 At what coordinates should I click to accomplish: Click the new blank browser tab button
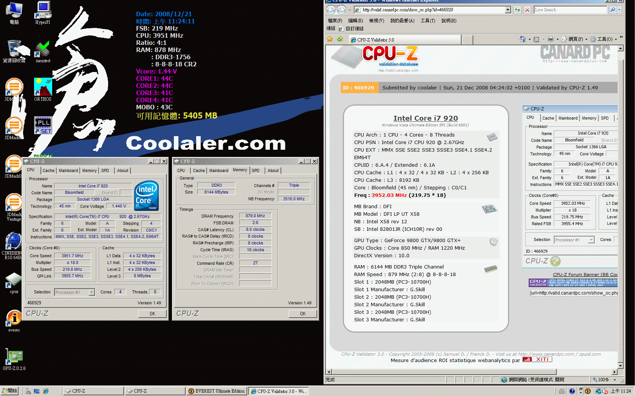tap(468, 40)
